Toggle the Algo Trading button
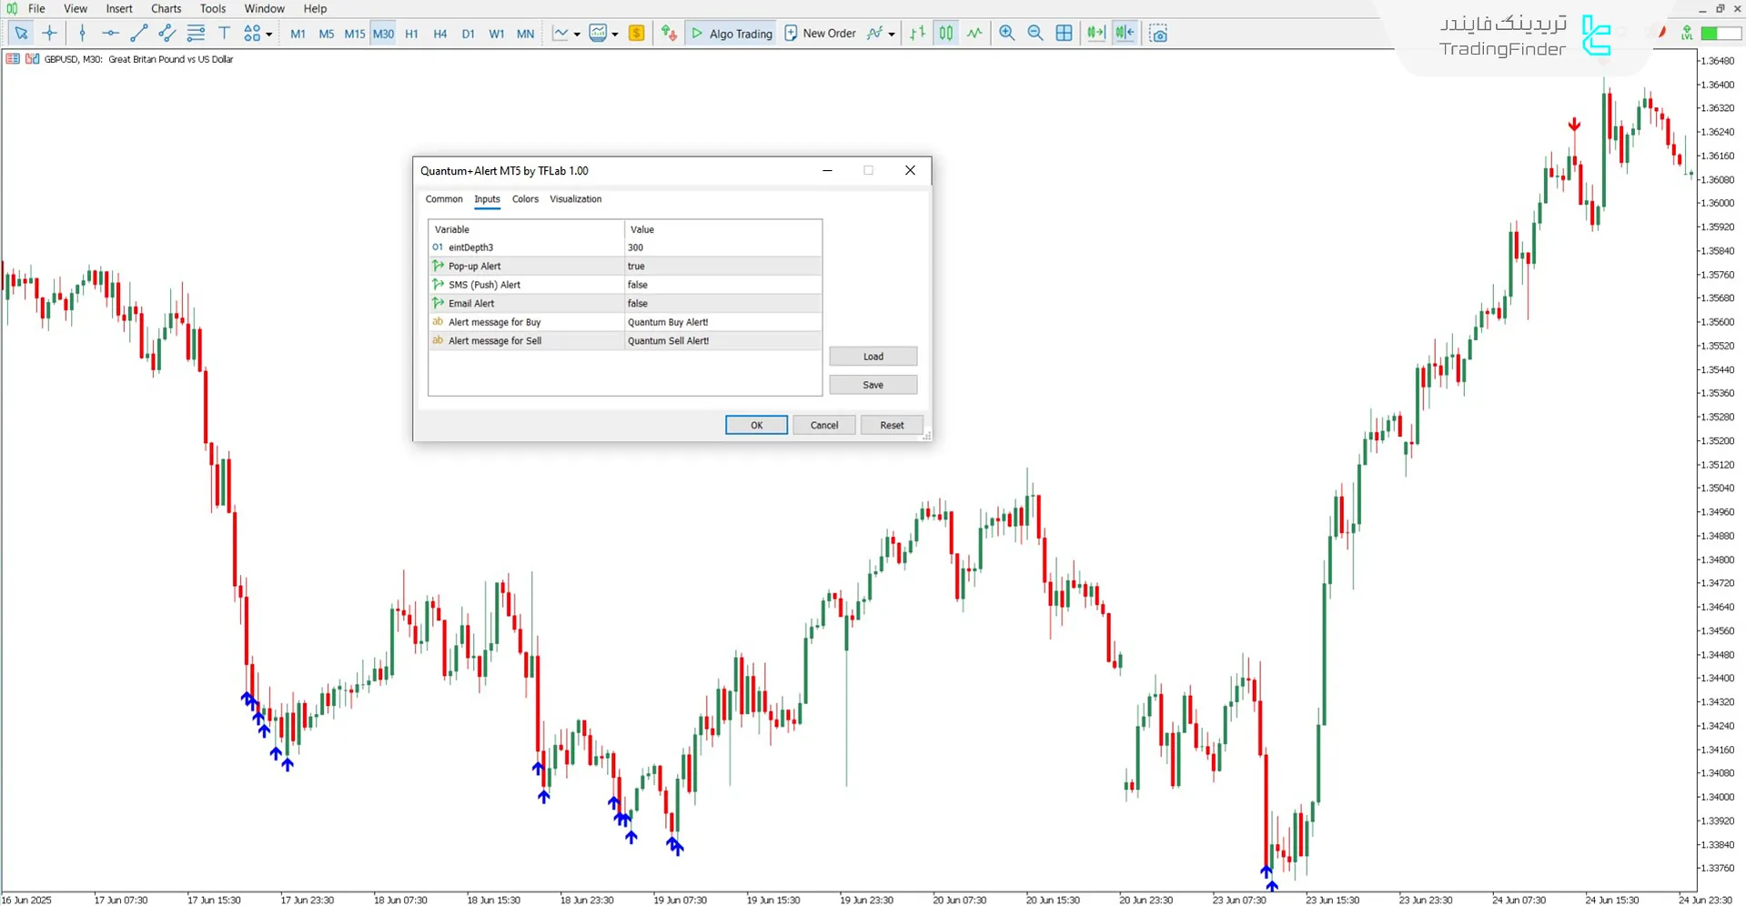Screen dimensions: 1746x906 [732, 34]
